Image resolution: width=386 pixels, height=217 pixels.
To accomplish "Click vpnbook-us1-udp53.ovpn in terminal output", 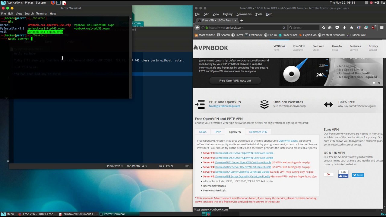I will [92, 29].
